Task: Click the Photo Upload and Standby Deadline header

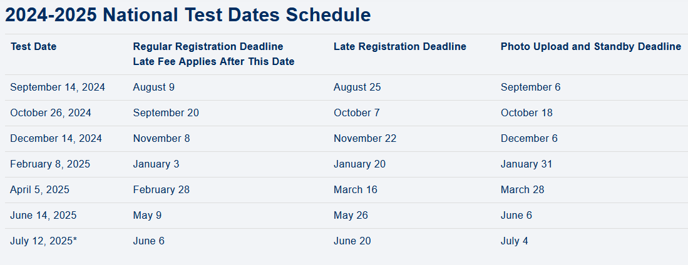Action: [590, 47]
